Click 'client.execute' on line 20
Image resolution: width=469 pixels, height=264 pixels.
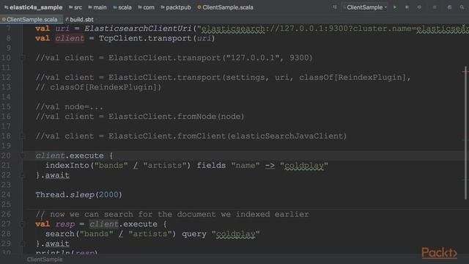(x=70, y=155)
